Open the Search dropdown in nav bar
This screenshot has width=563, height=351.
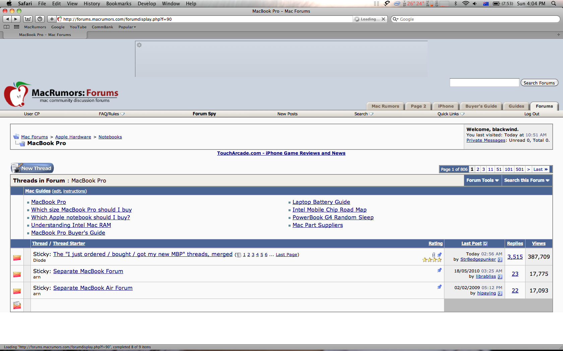364,114
